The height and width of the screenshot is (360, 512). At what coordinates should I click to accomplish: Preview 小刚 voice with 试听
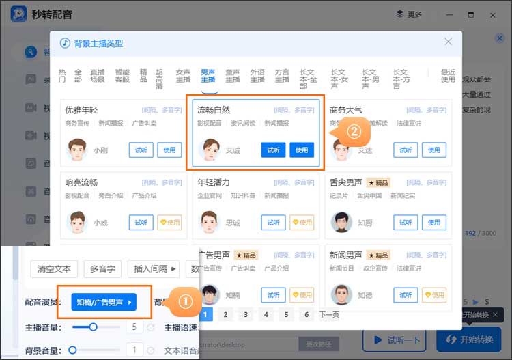141,150
